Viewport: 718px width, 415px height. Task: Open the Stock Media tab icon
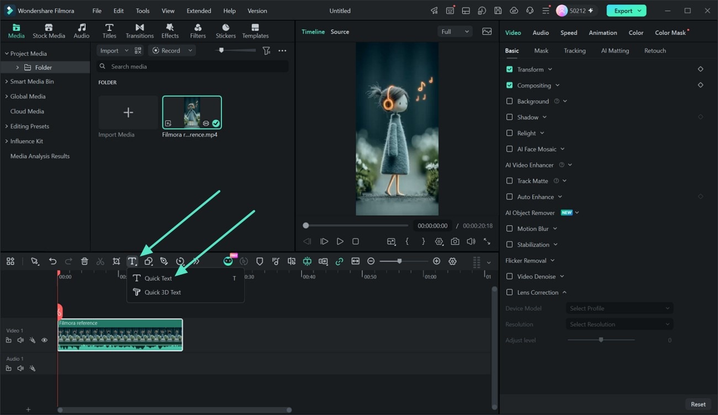click(x=49, y=28)
